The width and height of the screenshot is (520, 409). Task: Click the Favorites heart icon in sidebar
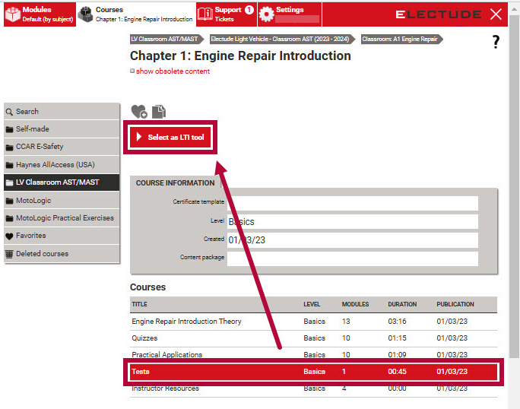(x=9, y=236)
